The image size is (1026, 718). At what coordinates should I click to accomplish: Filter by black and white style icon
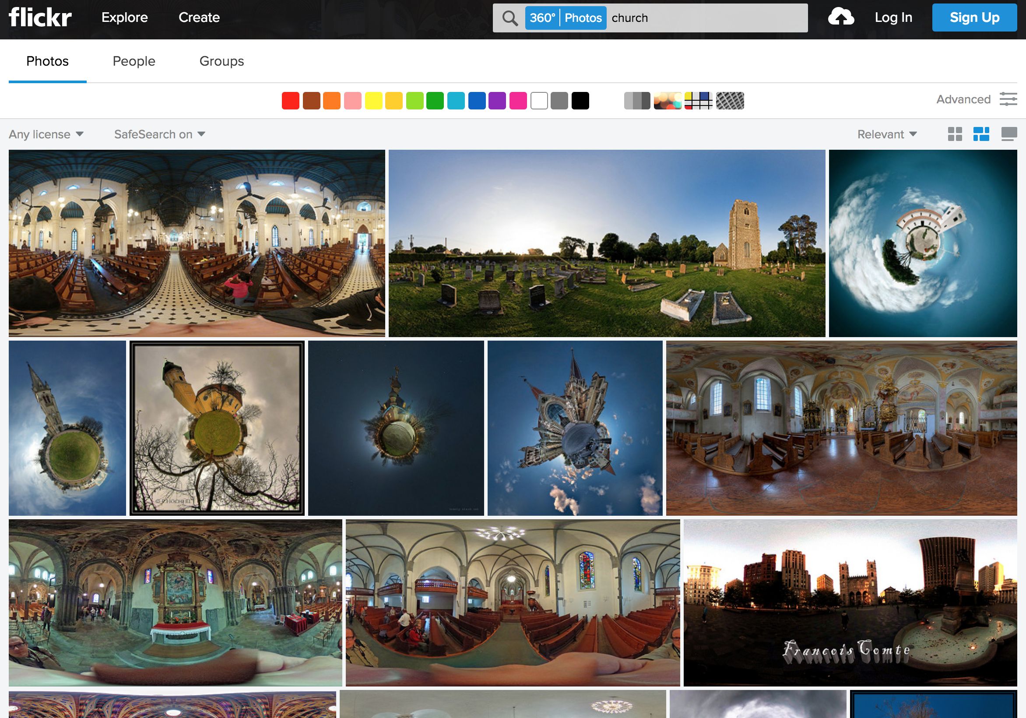(637, 101)
